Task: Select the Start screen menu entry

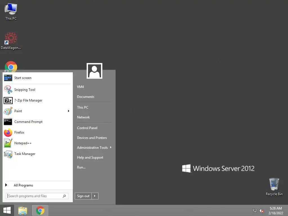Action: pyautogui.click(x=23, y=78)
